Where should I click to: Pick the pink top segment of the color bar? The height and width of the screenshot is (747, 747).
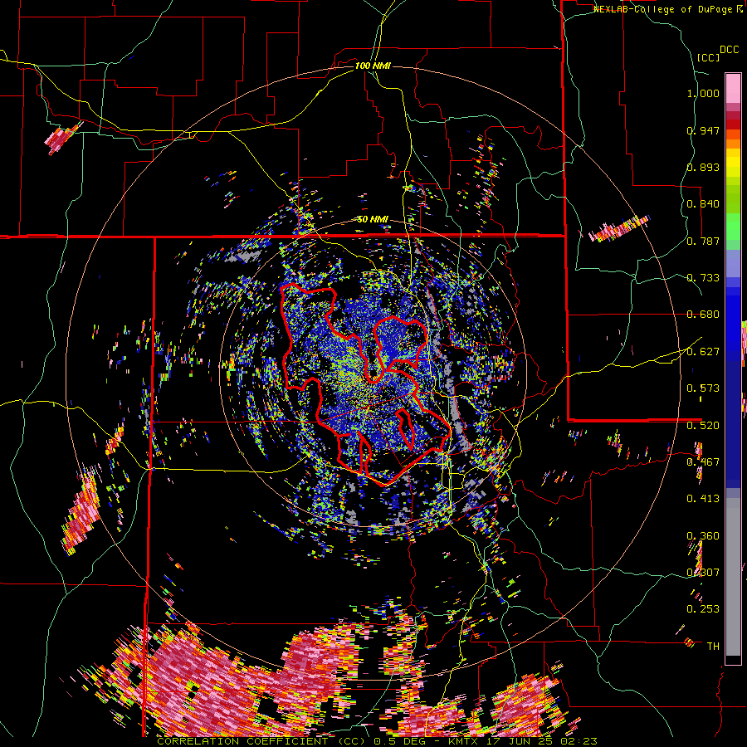click(733, 88)
